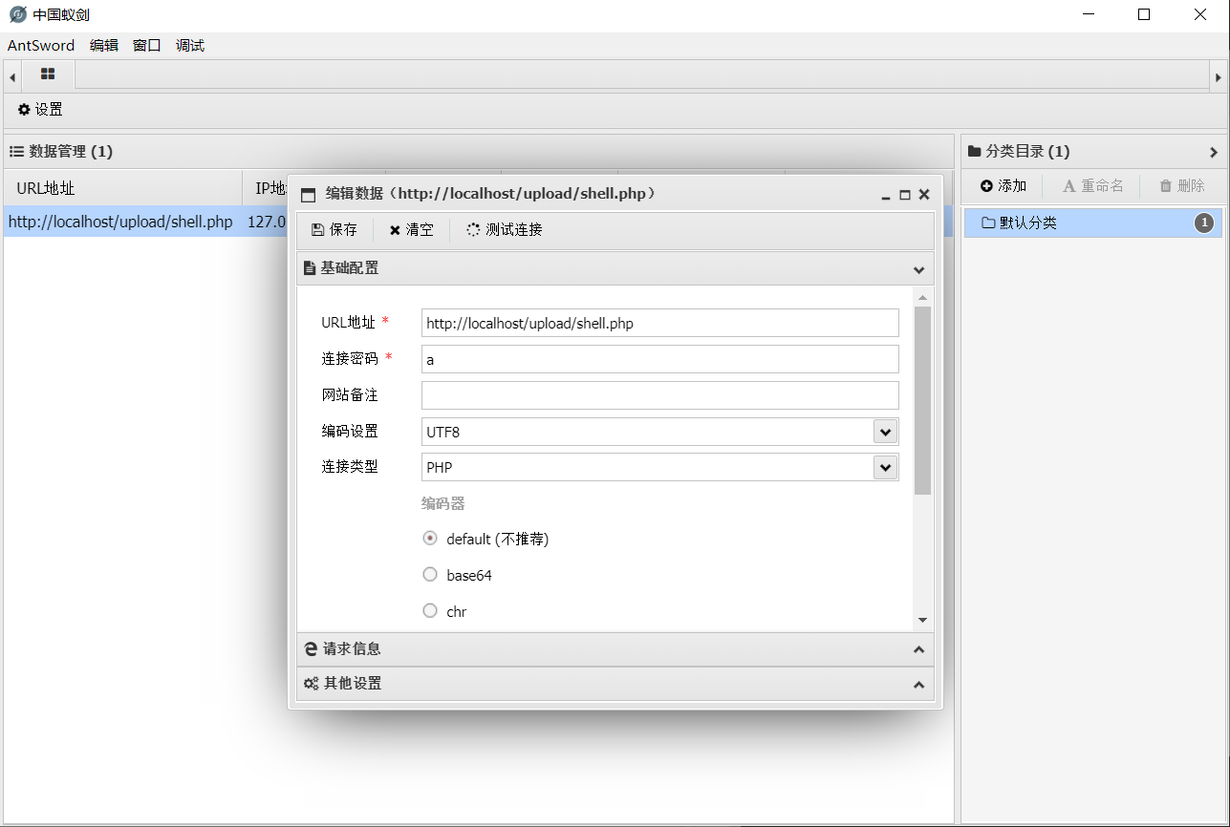Choose the chr encoder radio option

[430, 611]
